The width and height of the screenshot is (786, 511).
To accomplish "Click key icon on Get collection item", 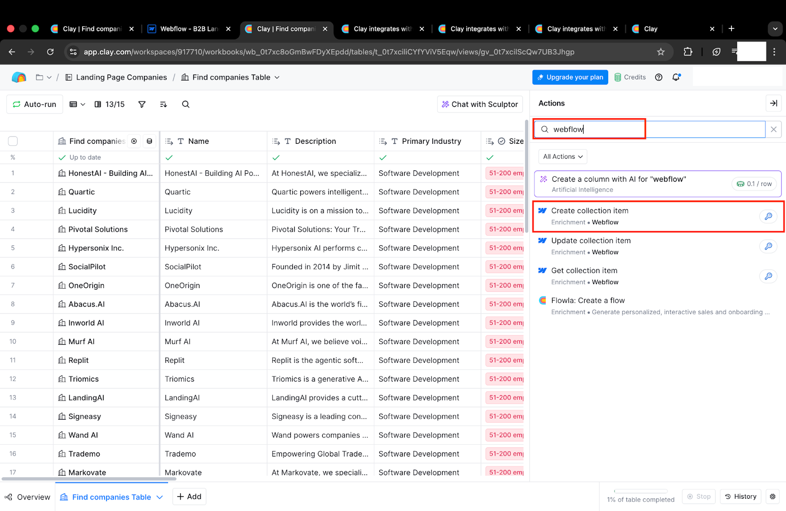I will click(x=768, y=276).
